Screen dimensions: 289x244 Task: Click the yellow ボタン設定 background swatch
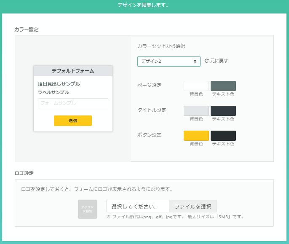point(196,136)
